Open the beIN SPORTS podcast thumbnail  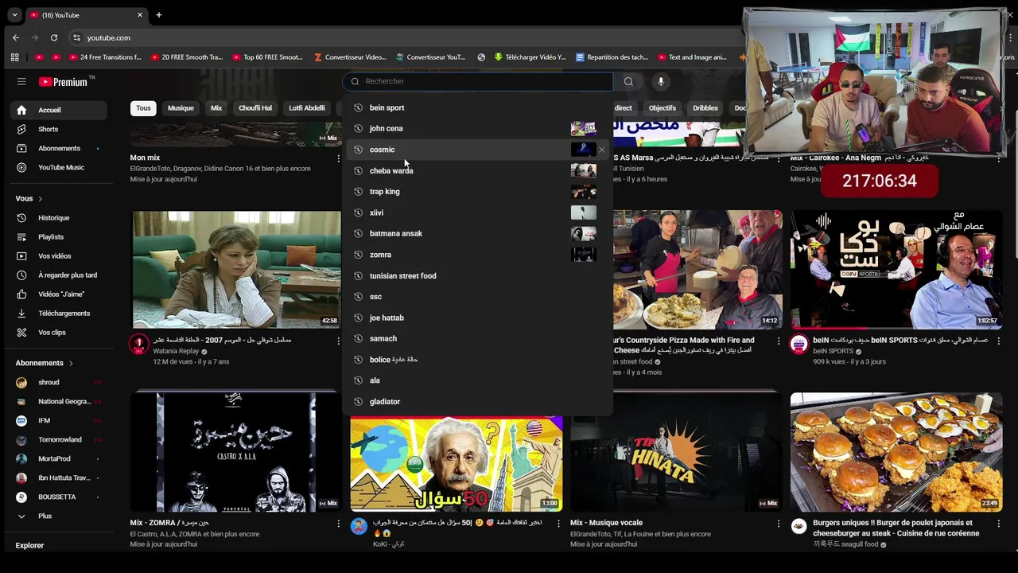896,269
